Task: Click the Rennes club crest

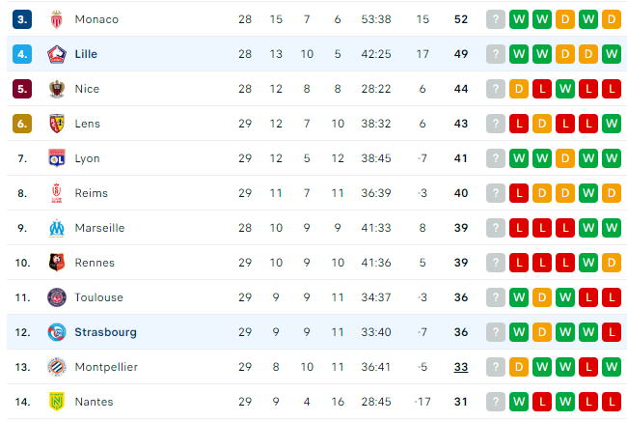Action: (56, 263)
